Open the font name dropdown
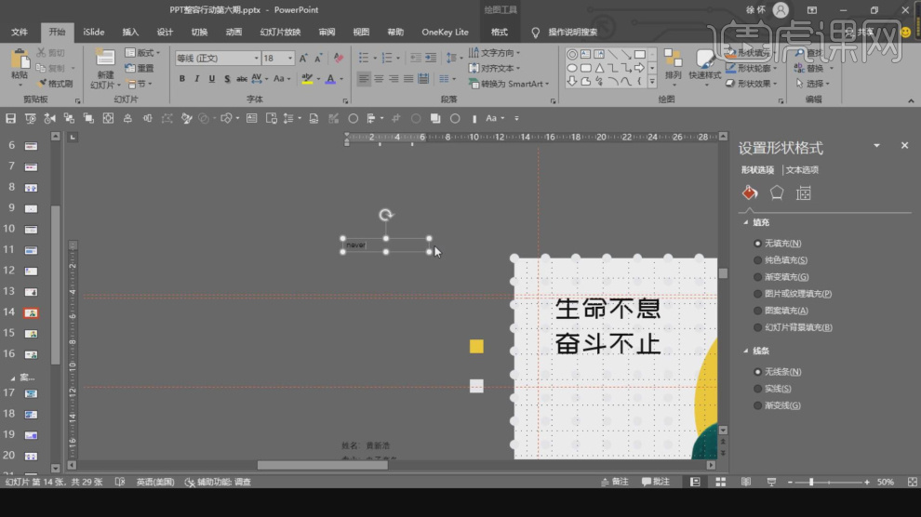This screenshot has height=517, width=921. [256, 58]
